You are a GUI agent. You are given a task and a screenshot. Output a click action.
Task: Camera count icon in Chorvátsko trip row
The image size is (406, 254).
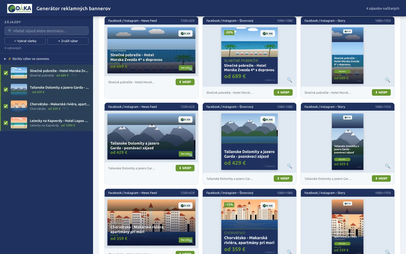pos(65,109)
